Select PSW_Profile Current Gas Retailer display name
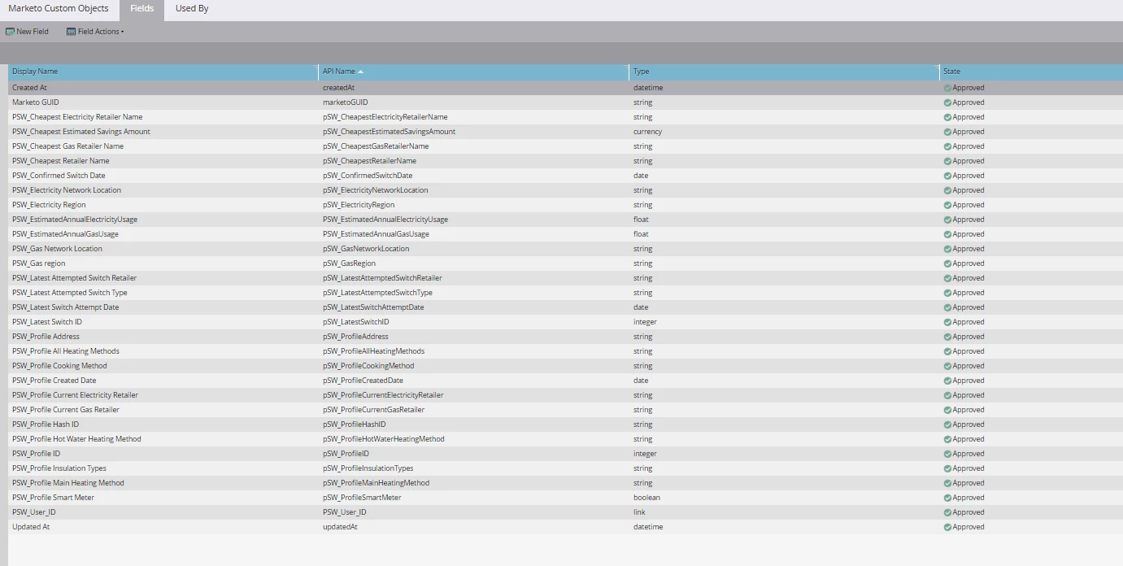Viewport: 1123px width, 566px height. (66, 410)
